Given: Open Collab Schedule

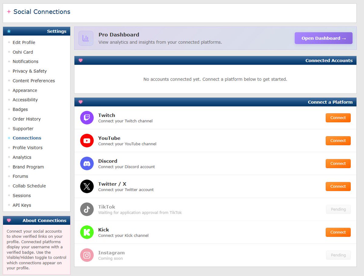Looking at the screenshot, I should [29, 186].
